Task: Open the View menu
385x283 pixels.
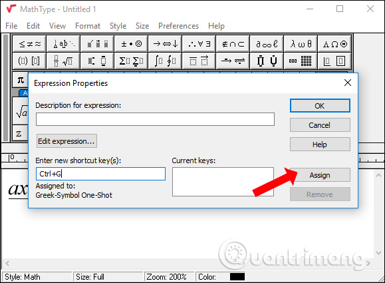Action: [x=57, y=26]
